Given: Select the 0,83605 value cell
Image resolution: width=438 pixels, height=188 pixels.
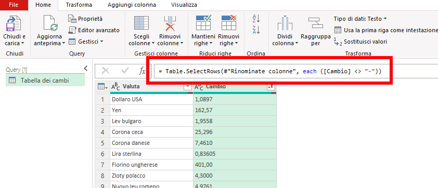Looking at the screenshot, I should point(235,154).
